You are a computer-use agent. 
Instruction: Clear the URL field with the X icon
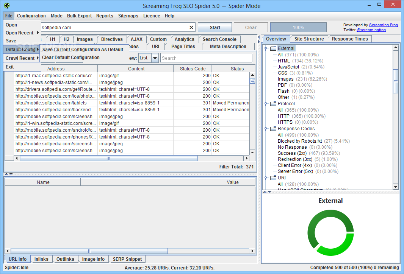(x=191, y=28)
